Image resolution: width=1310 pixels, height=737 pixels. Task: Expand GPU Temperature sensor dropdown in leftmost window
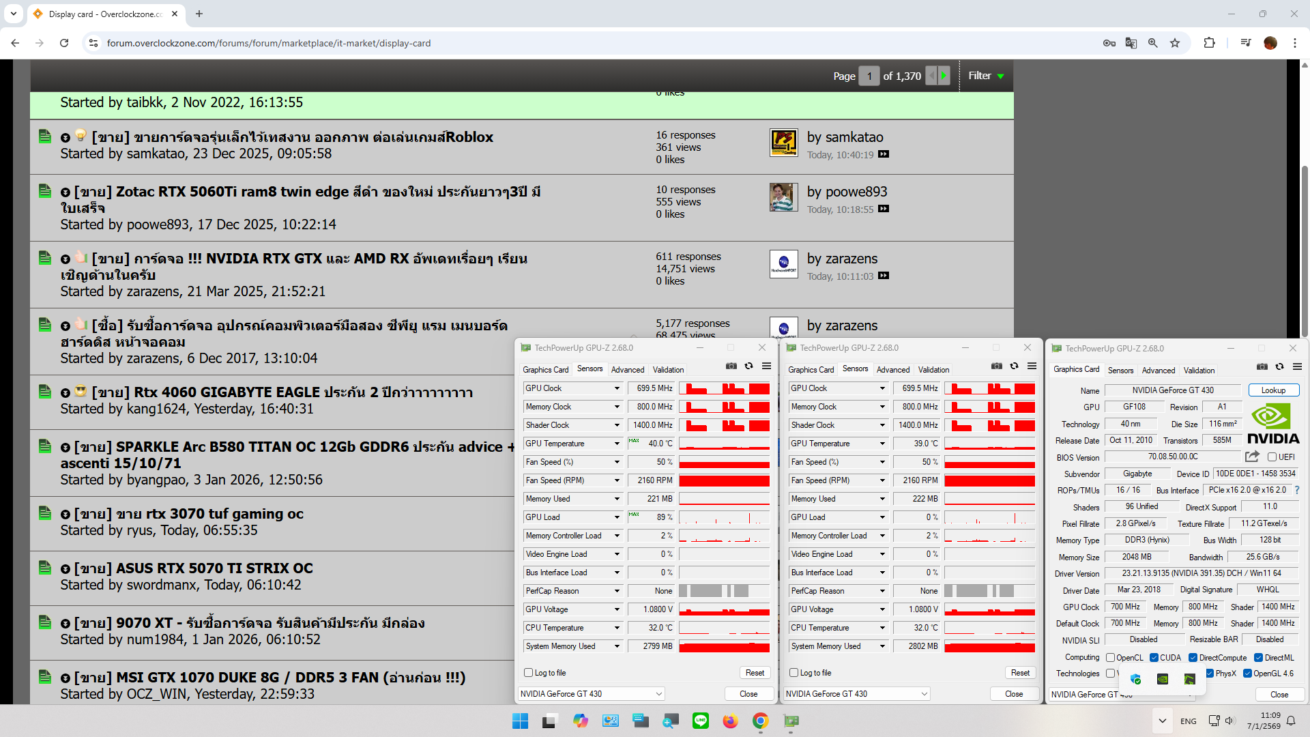tap(617, 444)
